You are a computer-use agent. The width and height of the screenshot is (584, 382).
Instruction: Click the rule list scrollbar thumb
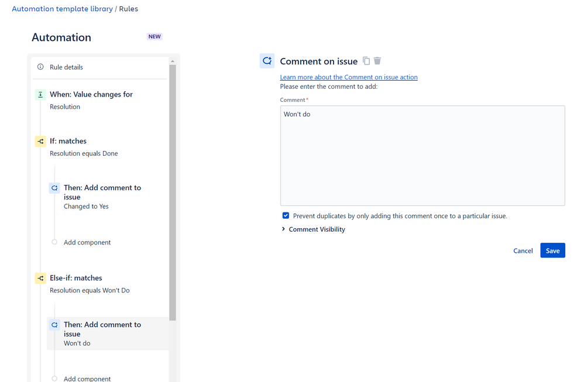tap(173, 192)
